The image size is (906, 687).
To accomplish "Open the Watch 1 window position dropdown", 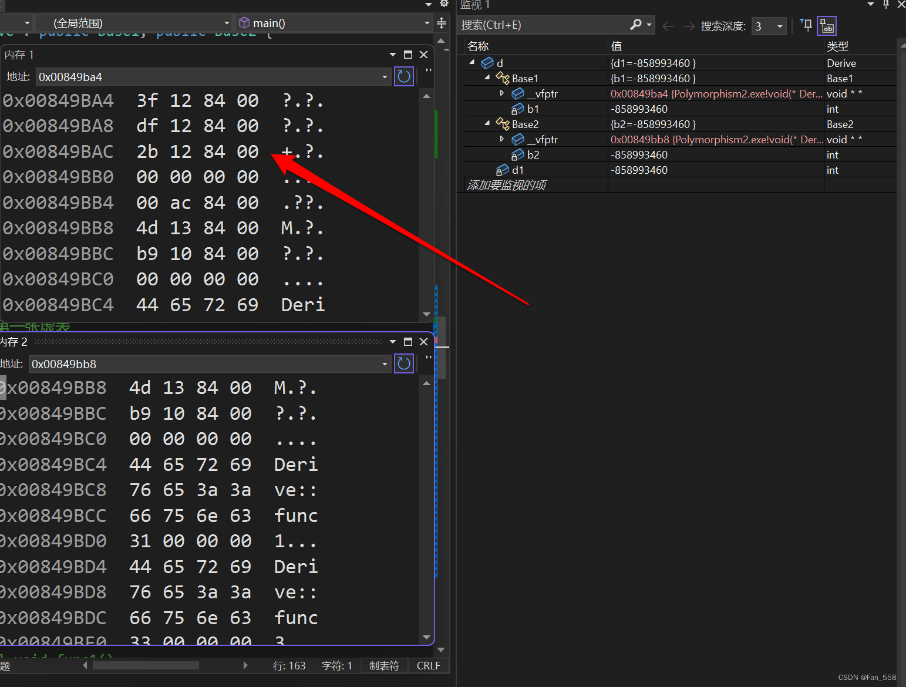I will [x=871, y=4].
